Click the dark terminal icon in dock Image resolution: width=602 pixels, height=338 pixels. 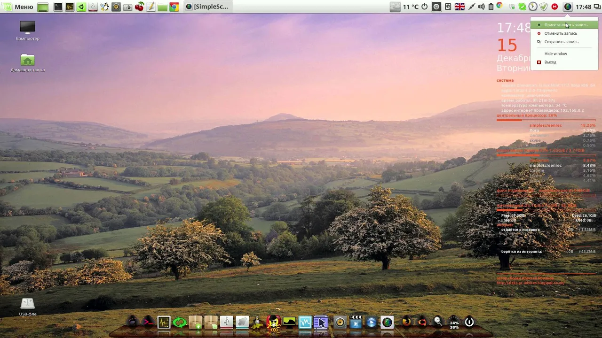[148, 322]
